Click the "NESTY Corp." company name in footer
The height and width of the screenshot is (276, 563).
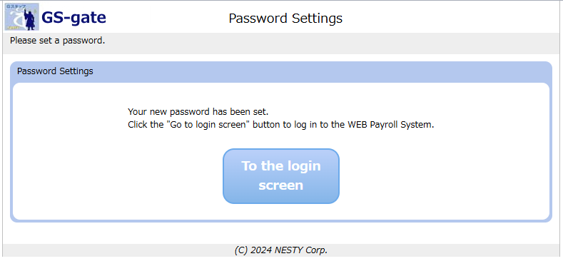coord(301,250)
